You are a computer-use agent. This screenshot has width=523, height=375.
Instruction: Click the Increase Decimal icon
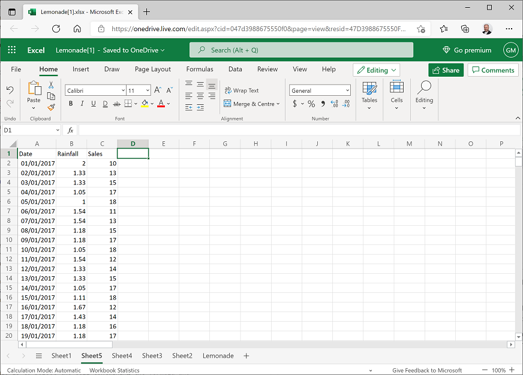click(335, 104)
